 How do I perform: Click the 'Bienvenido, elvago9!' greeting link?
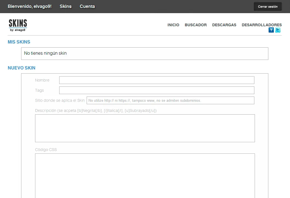pyautogui.click(x=30, y=6)
